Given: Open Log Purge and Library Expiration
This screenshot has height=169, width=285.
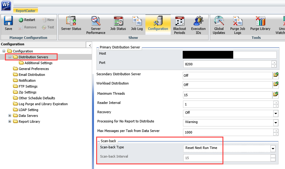Looking at the screenshot, I should [43, 104].
